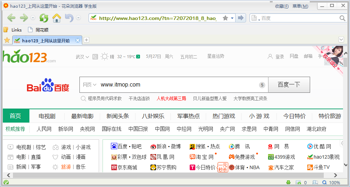350x187 pixels.
Task: Open 淘宝网 site link
Action: click(x=202, y=157)
